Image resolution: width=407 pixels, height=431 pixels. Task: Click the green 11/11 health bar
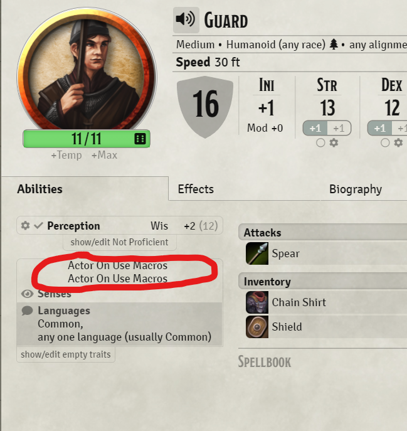click(x=87, y=139)
